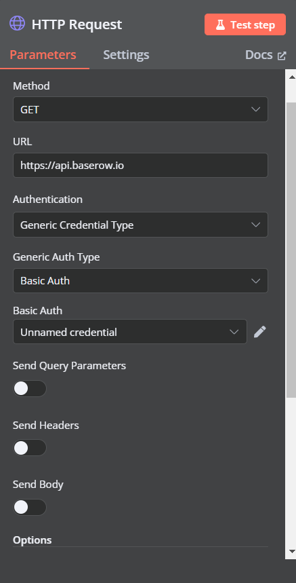Expand the Authentication dropdown

click(140, 225)
